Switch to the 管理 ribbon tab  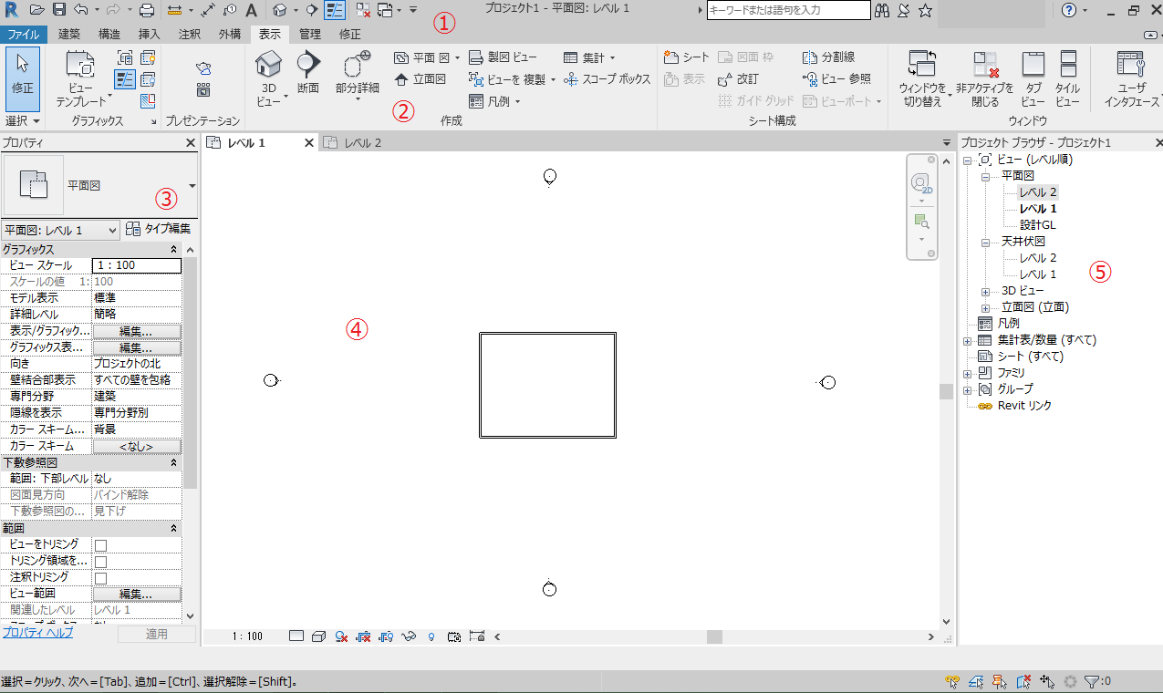coord(310,34)
